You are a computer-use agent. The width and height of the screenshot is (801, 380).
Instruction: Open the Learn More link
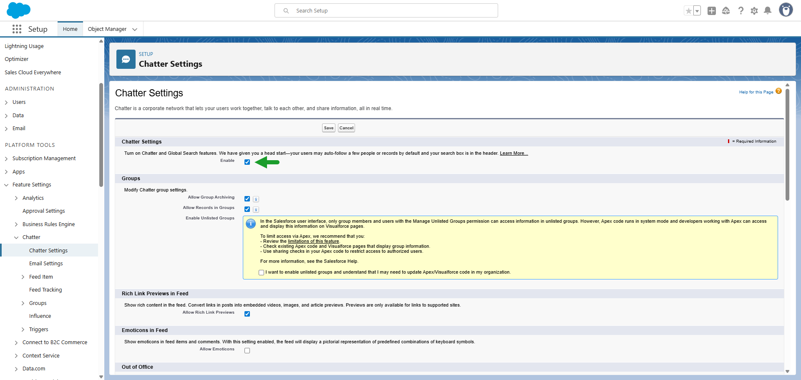coord(514,154)
